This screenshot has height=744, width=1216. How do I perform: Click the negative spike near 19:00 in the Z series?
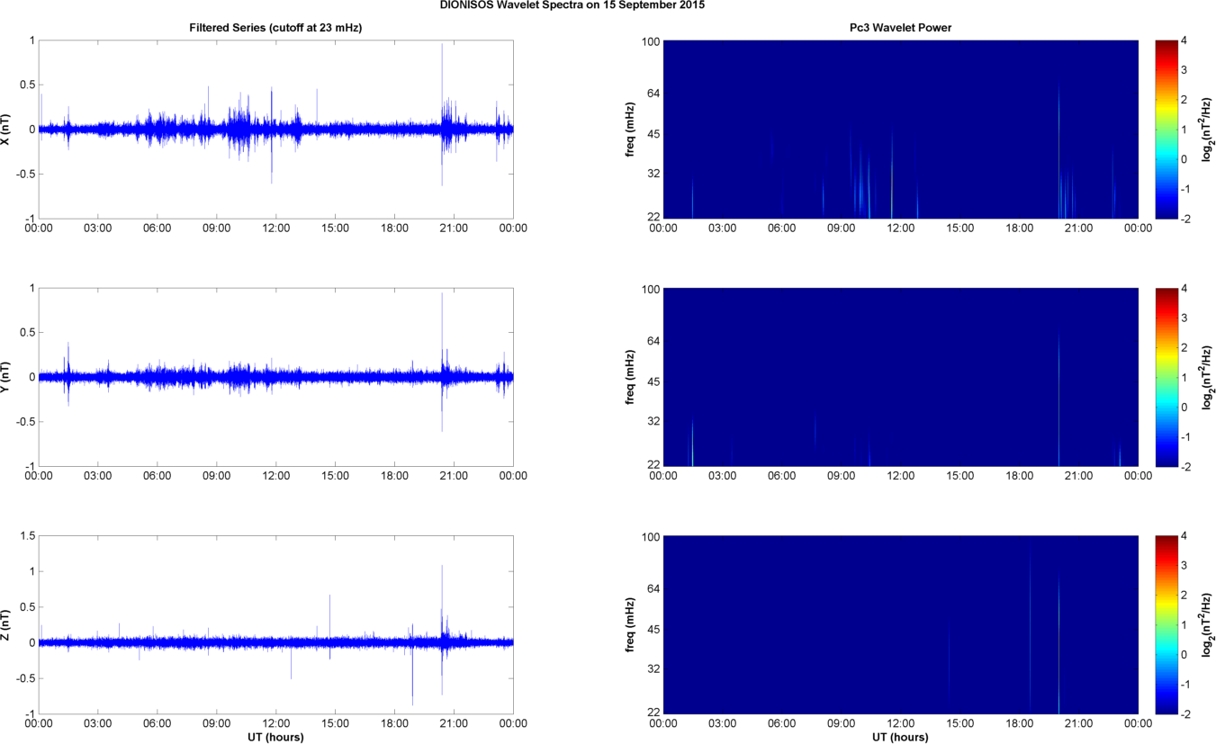[x=412, y=664]
